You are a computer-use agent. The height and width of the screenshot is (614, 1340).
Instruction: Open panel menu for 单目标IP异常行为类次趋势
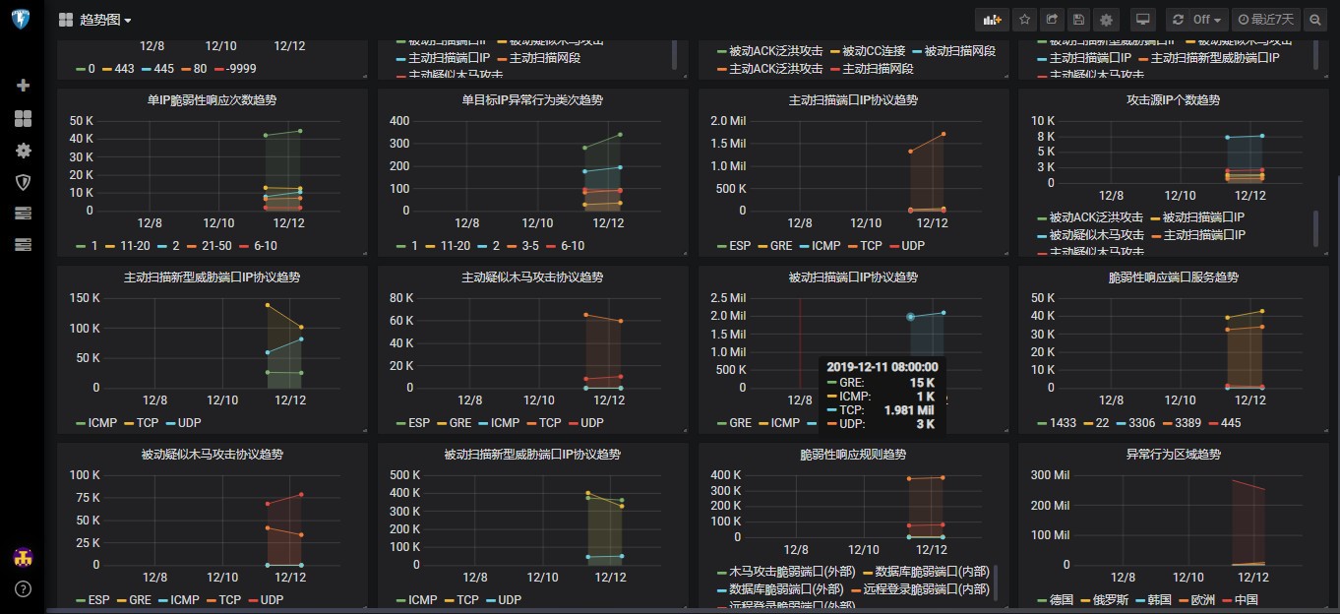(532, 99)
